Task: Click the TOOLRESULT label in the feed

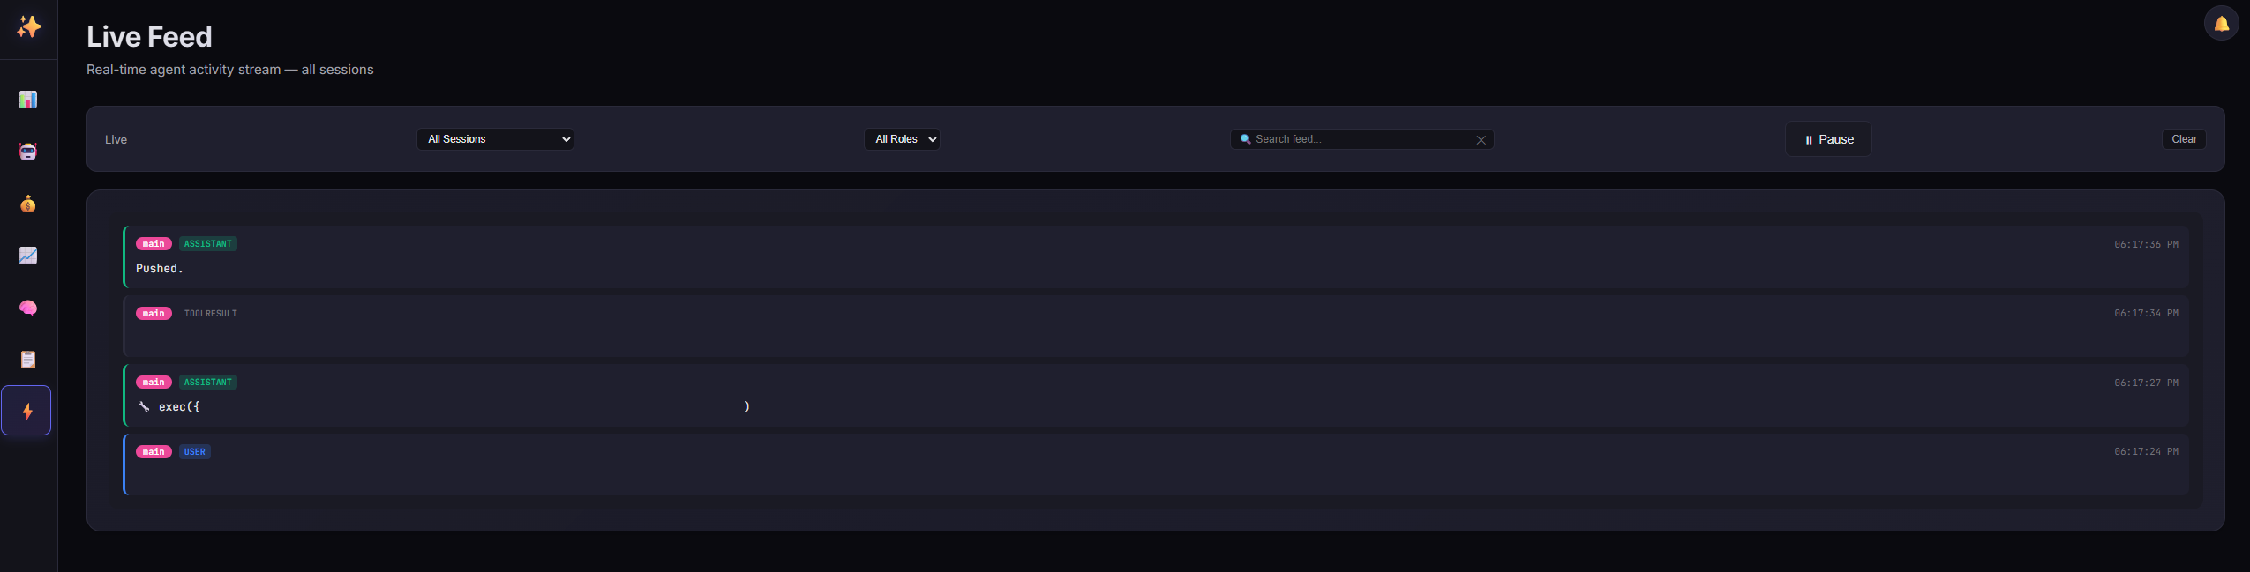Action: click(211, 314)
